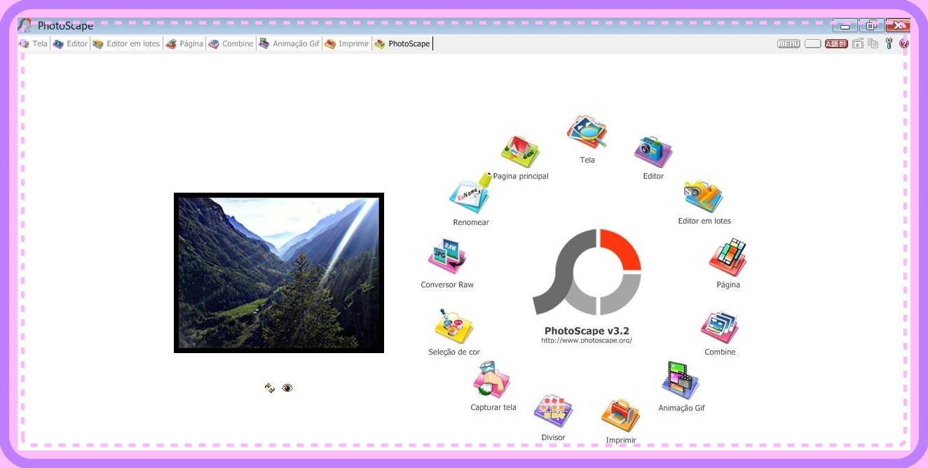Open settings with the wrench icon
Image resolution: width=928 pixels, height=468 pixels.
(x=889, y=44)
